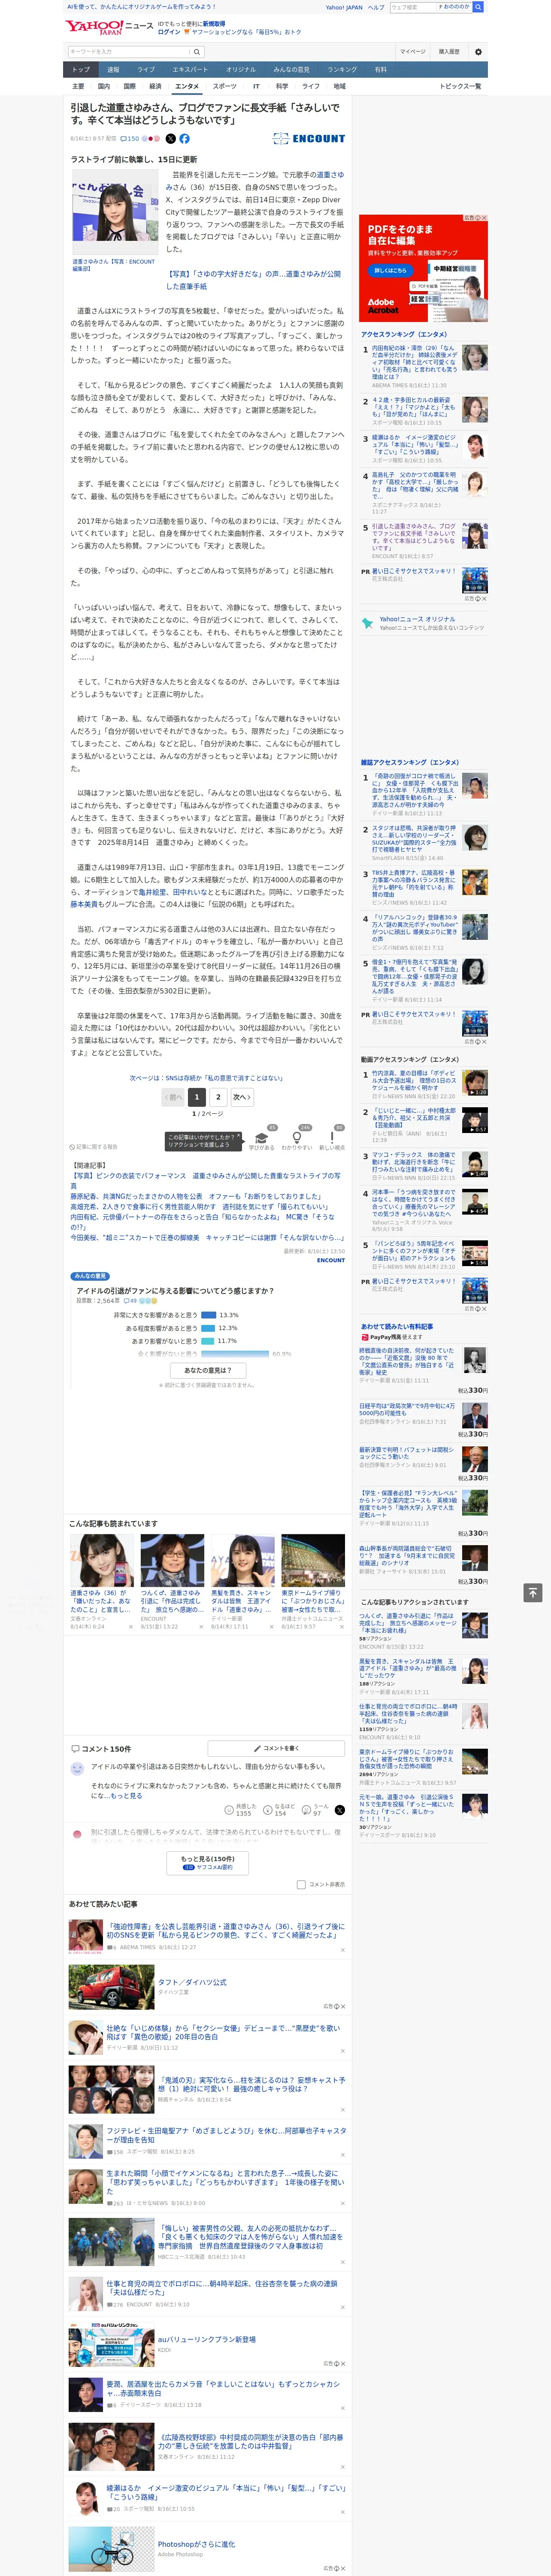Open the auバリューリンクプラン新登場 ad link
Image resolution: width=551 pixels, height=2576 pixels.
click(206, 2339)
